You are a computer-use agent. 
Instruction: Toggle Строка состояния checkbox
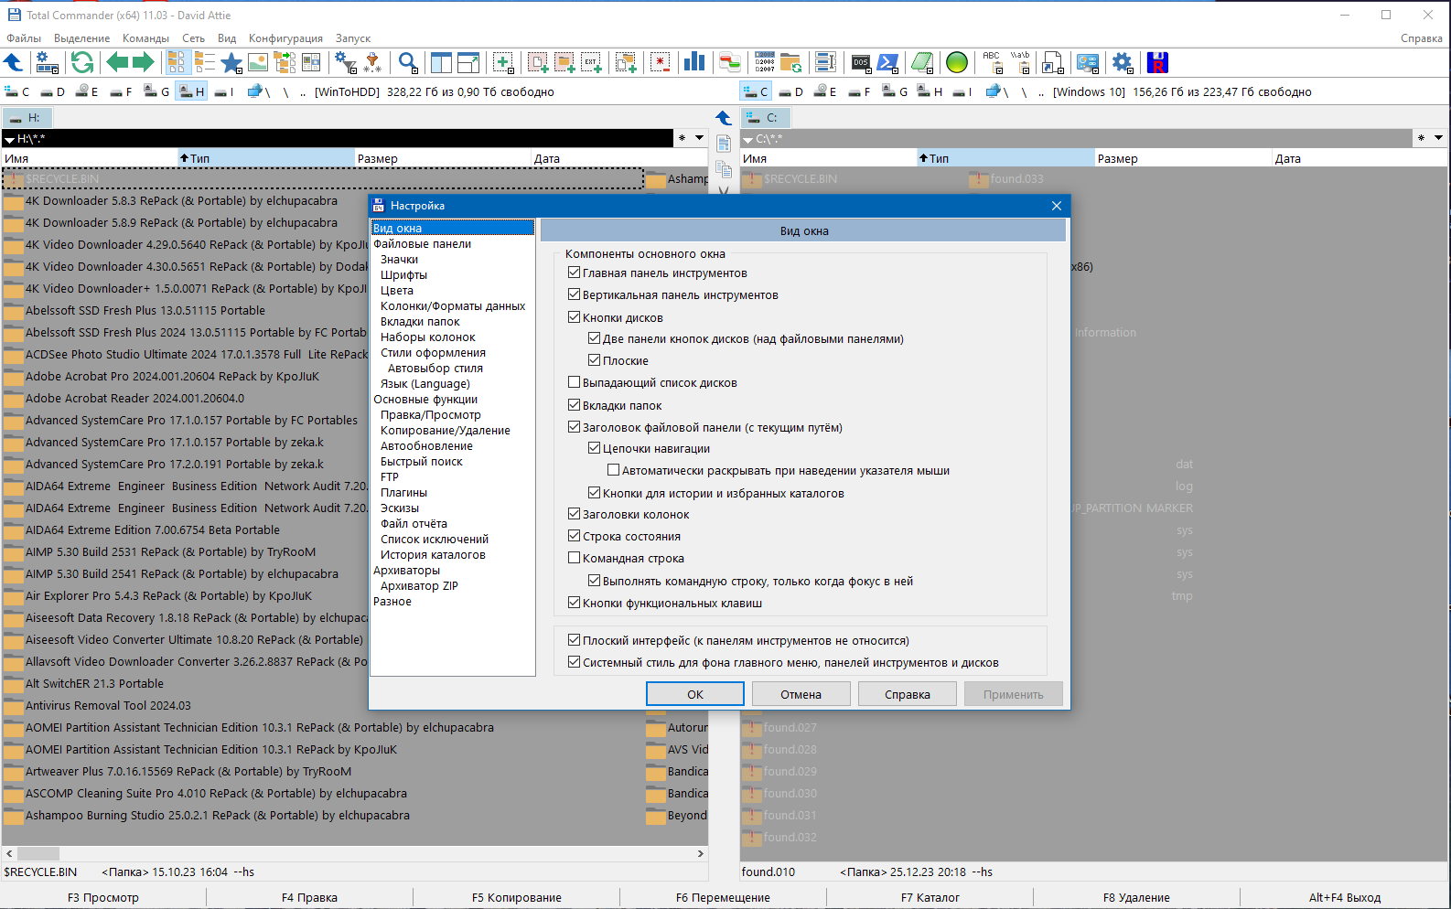point(574,536)
